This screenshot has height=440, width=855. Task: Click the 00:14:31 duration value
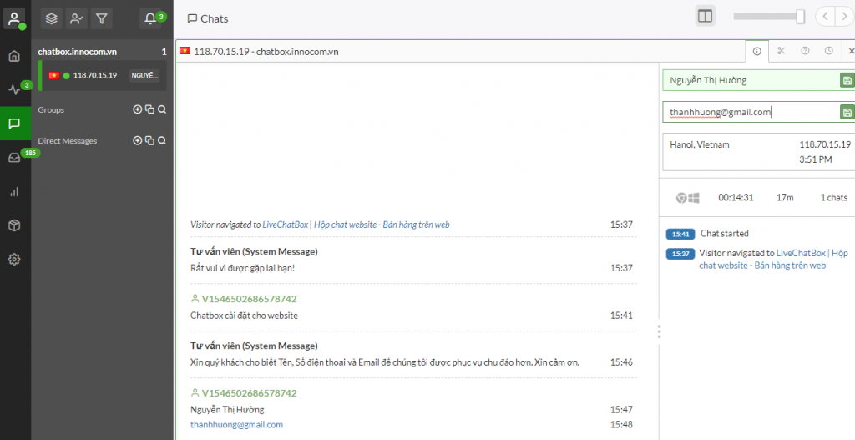(736, 197)
